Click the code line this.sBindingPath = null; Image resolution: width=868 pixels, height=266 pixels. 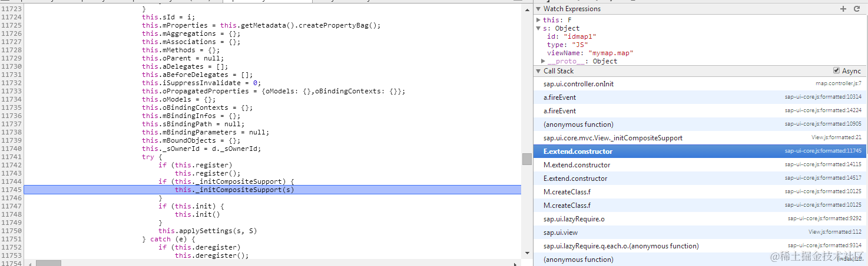pos(193,124)
